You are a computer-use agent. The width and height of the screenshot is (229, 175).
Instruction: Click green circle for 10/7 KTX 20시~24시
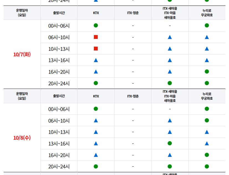tap(96, 83)
